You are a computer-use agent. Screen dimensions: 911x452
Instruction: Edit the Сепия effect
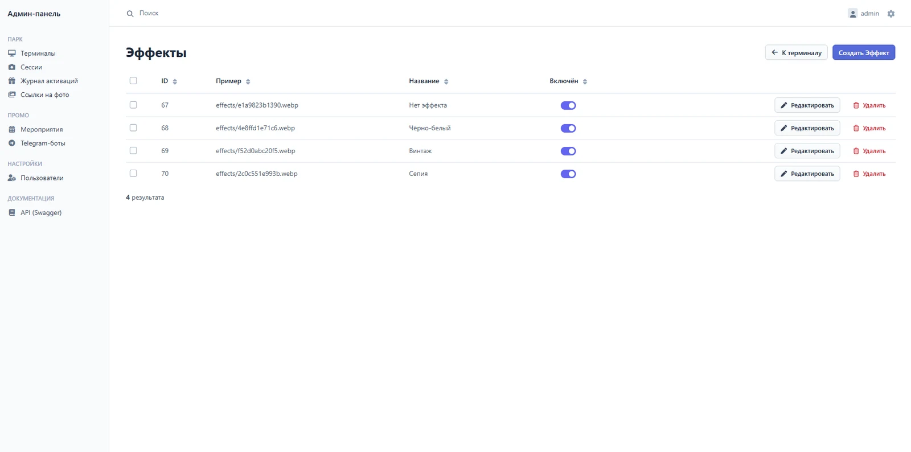pyautogui.click(x=807, y=174)
